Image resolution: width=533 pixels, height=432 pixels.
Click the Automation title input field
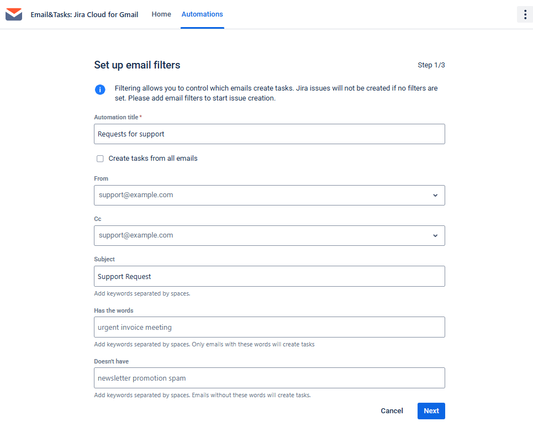(x=269, y=134)
